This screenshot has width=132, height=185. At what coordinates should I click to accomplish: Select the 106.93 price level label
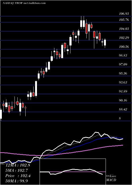coord(124,14)
